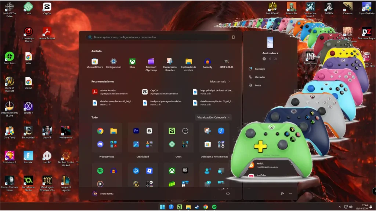The height and width of the screenshot is (211, 376).
Task: Open the phone companion icon beside search
Action: tap(233, 37)
